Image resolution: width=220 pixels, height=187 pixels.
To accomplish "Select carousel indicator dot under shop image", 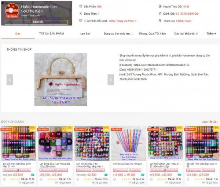I will [x=60, y=103].
